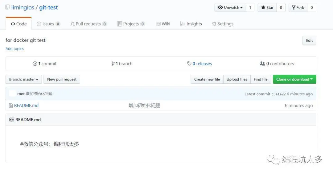Click the repository book icon beside limingios
Viewport: 333px width, 174px height.
(7, 7)
